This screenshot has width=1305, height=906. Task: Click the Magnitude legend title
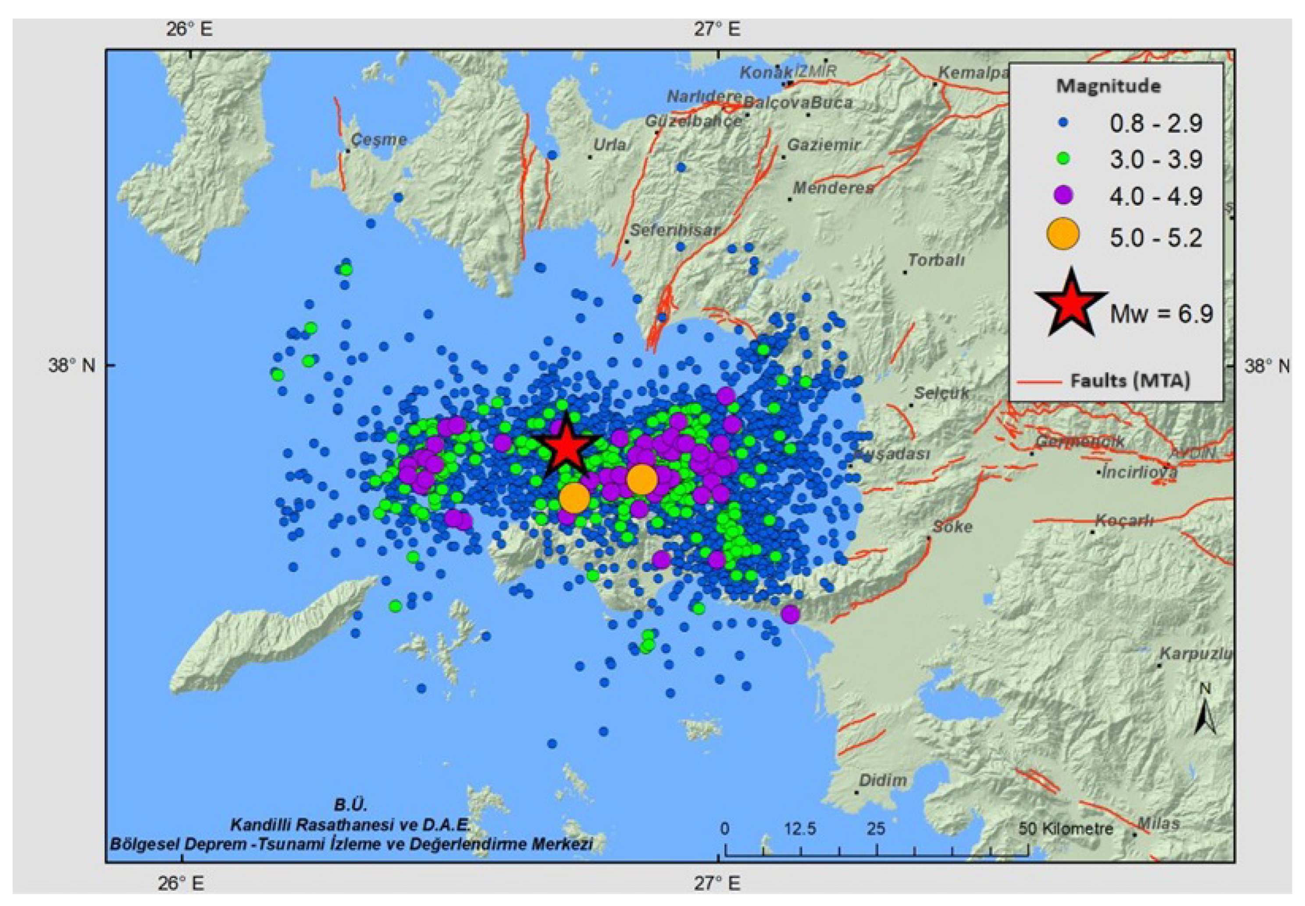click(1108, 86)
